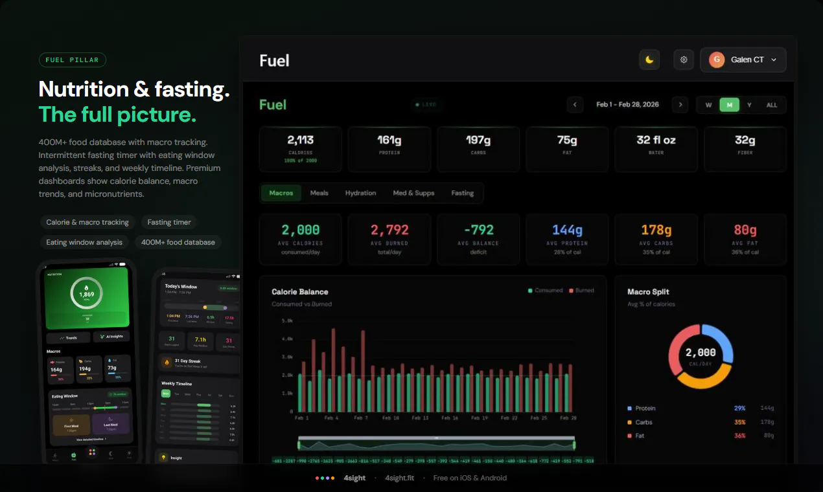Tap the moon icon in the phone bottom nav

(x=111, y=454)
